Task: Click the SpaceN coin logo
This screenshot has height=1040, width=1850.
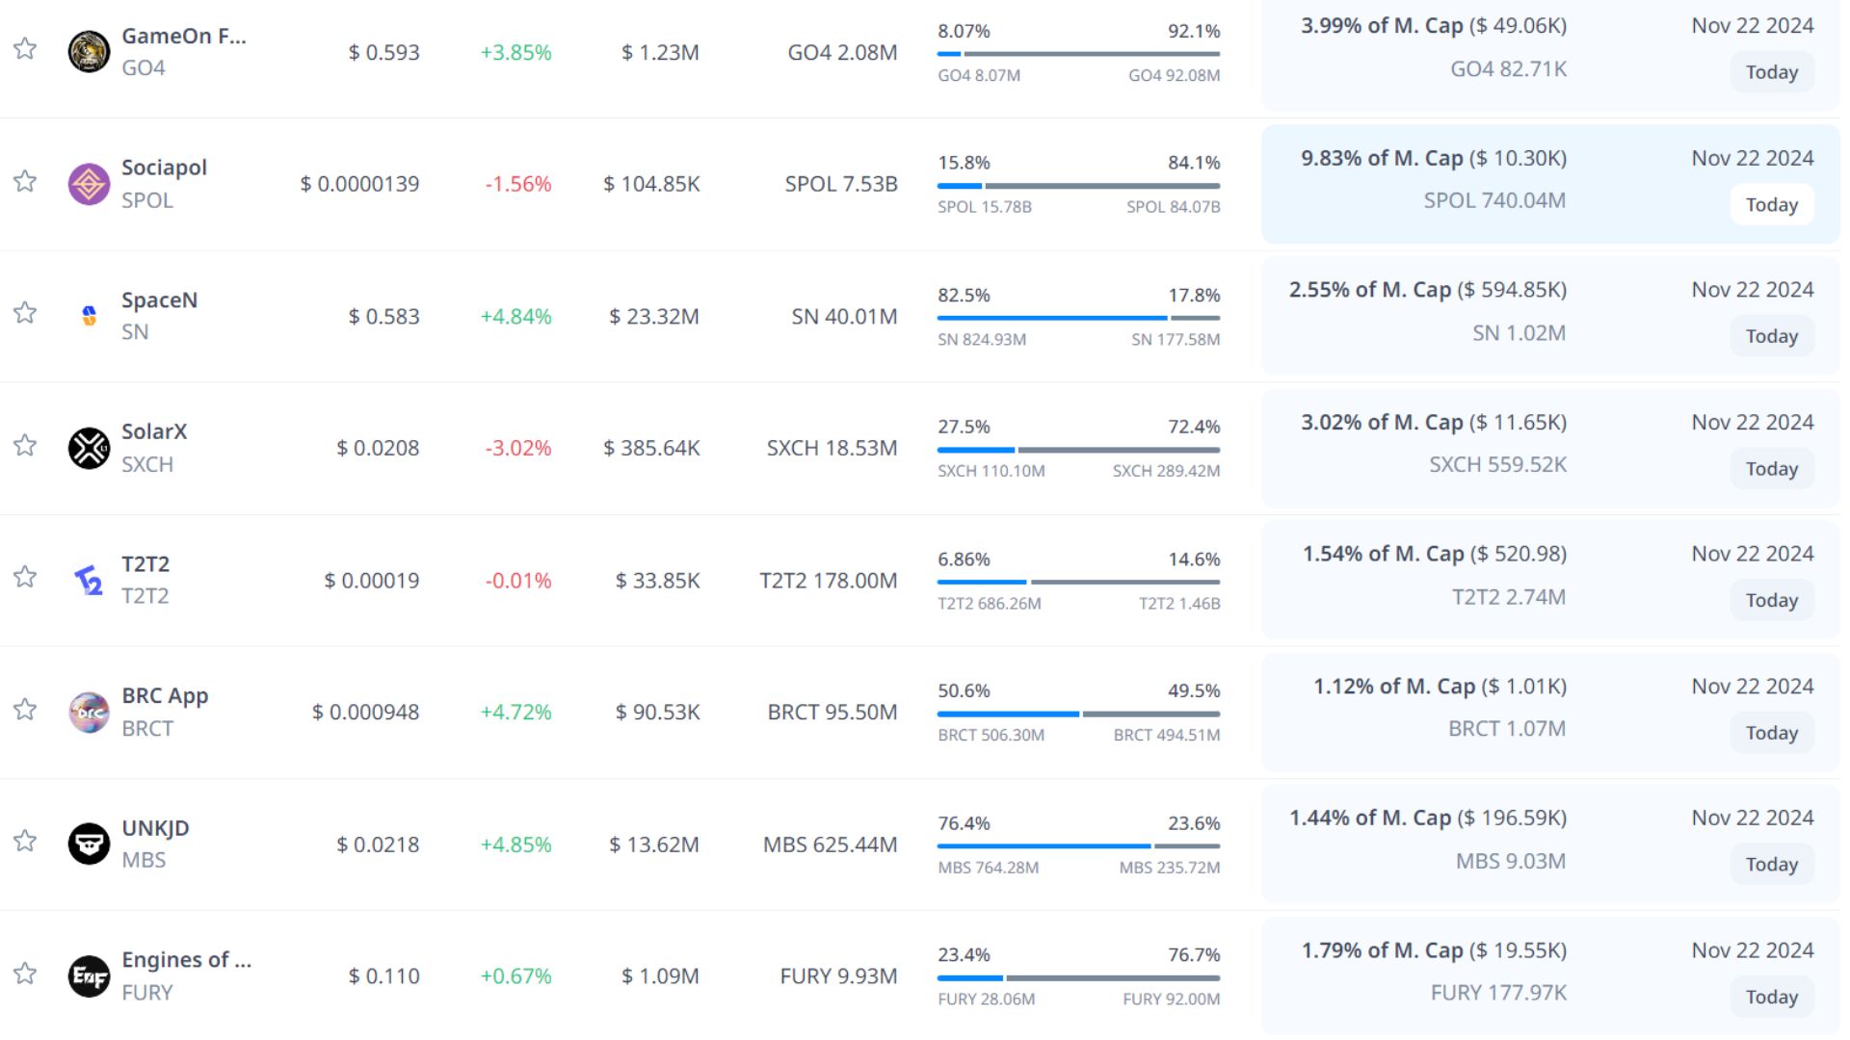Action: coord(89,316)
